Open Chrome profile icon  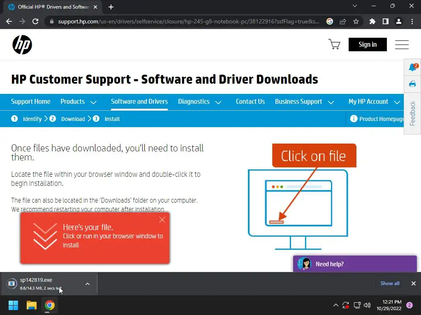click(x=399, y=21)
